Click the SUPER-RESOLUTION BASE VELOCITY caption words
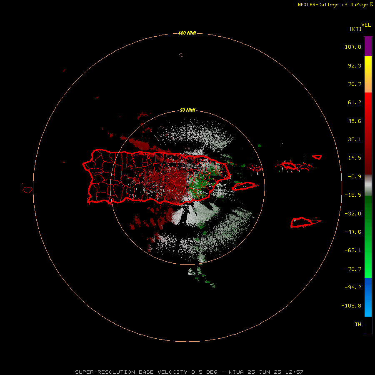The image size is (375, 375). point(131,372)
